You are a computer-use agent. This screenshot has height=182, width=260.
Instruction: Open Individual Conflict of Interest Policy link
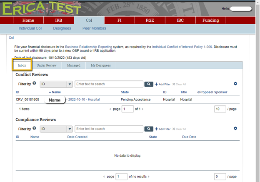[x=182, y=47]
